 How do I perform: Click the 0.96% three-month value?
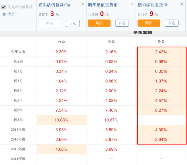[x=111, y=81]
